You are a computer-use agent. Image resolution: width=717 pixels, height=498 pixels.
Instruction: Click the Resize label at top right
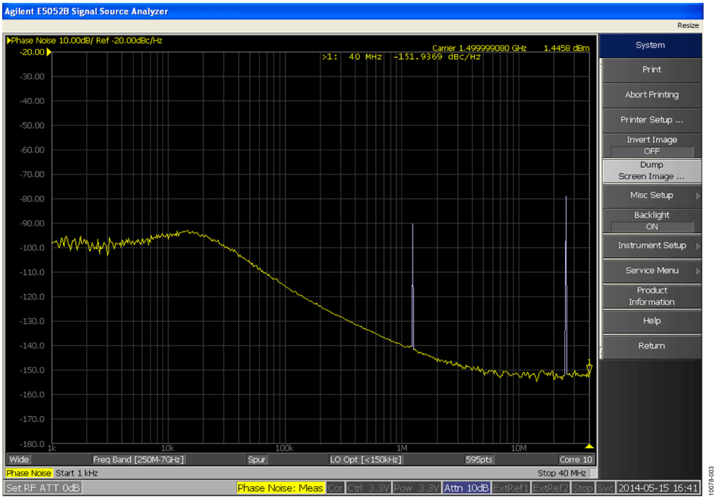(x=688, y=26)
